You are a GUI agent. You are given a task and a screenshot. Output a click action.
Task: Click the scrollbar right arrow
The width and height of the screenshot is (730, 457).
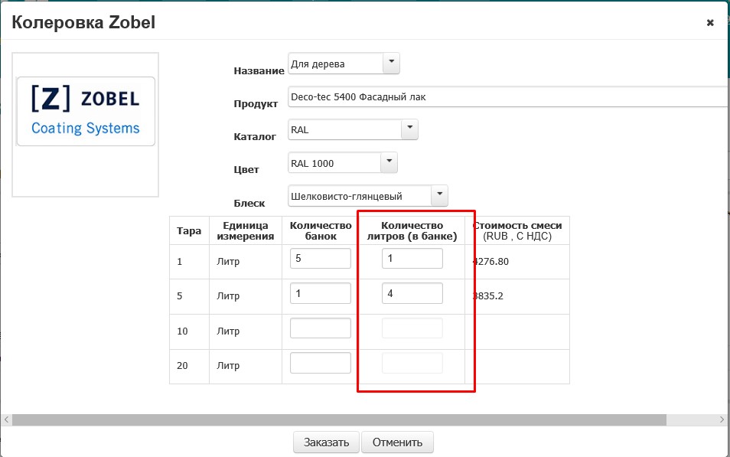(723, 419)
